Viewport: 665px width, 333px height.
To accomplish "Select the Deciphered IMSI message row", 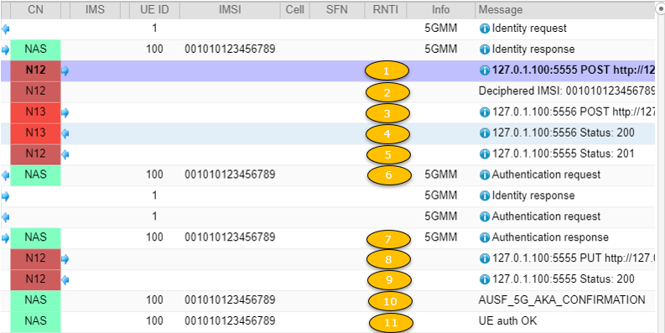I will 329,91.
